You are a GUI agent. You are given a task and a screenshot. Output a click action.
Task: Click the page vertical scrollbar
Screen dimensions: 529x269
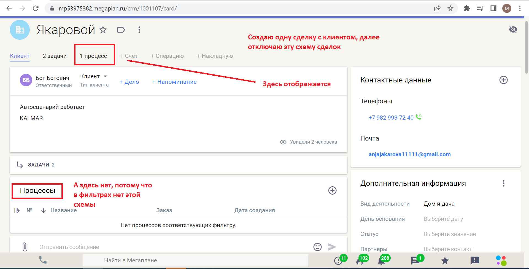click(x=527, y=47)
